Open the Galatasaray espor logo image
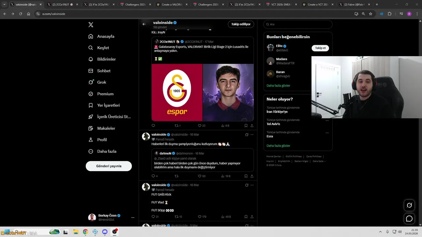The height and width of the screenshot is (237, 422). (x=177, y=92)
